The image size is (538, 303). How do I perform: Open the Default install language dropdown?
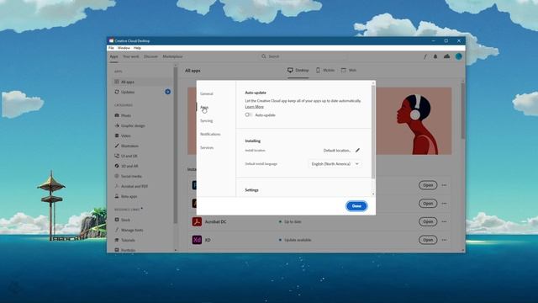(335, 164)
